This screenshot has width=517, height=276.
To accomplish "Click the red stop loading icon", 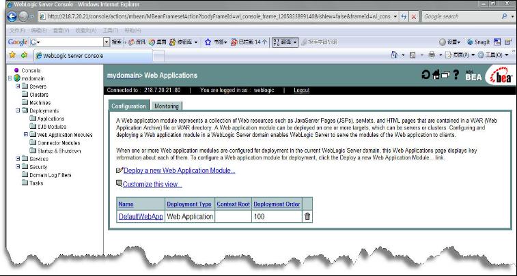I will click(414, 16).
